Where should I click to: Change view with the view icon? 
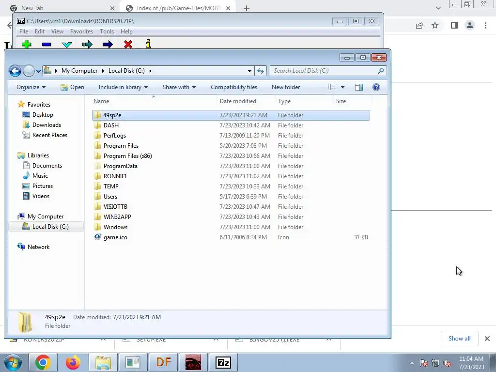click(332, 87)
